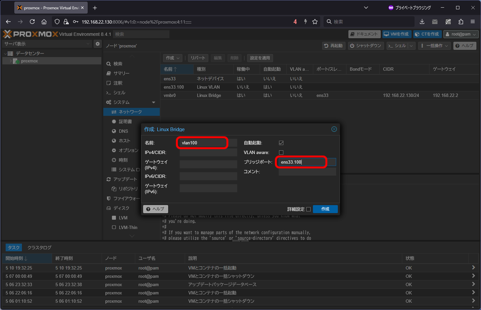Viewport: 481px width, 310px height.
Task: Close the proxmox browser tab
Action: click(82, 8)
